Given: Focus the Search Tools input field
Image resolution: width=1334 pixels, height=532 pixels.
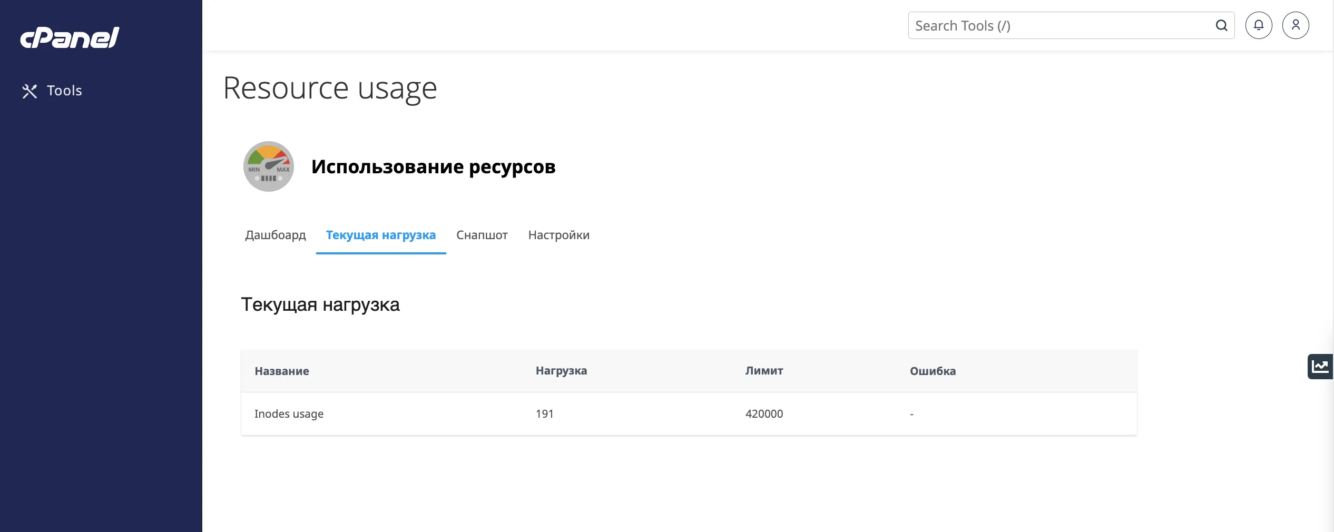Looking at the screenshot, I should click(1059, 25).
